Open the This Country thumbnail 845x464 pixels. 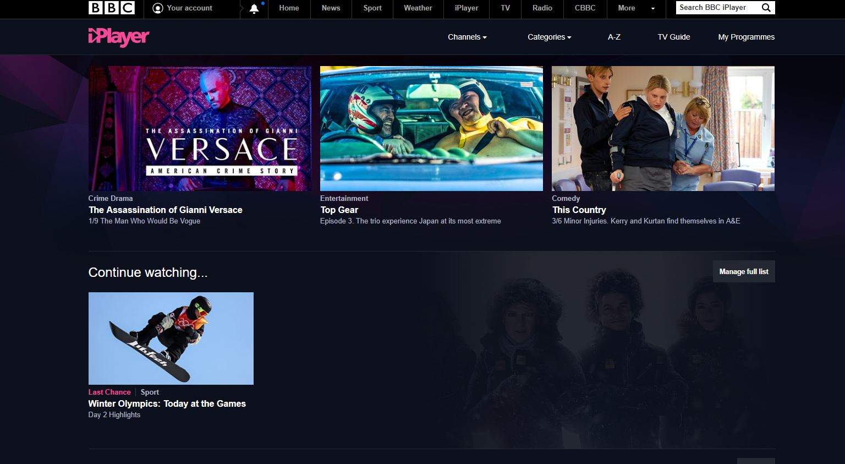(663, 129)
